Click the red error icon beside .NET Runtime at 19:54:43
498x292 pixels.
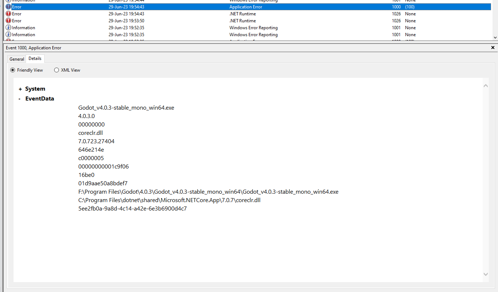tap(8, 14)
